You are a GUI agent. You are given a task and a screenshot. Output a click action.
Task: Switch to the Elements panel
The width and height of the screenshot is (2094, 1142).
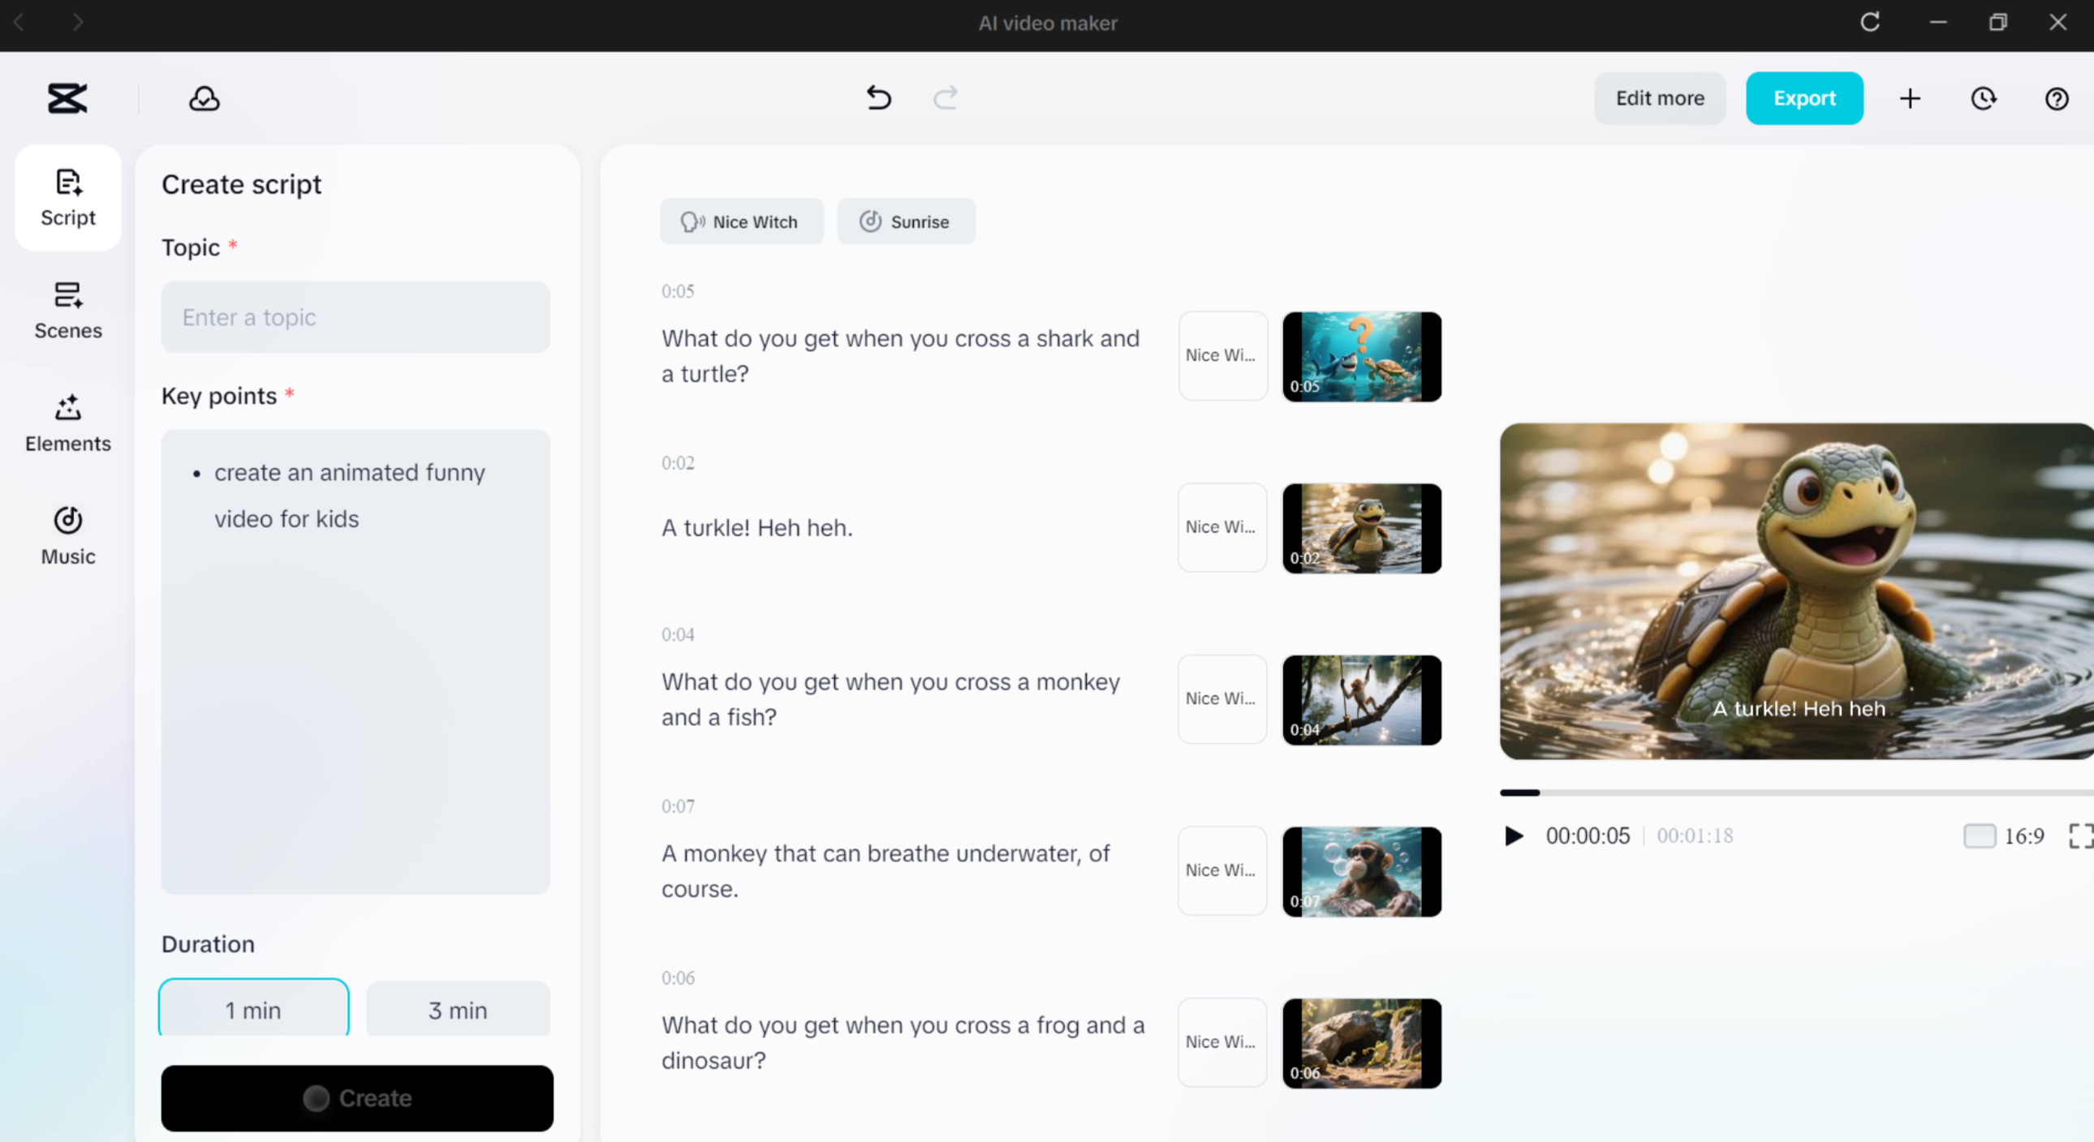(67, 423)
